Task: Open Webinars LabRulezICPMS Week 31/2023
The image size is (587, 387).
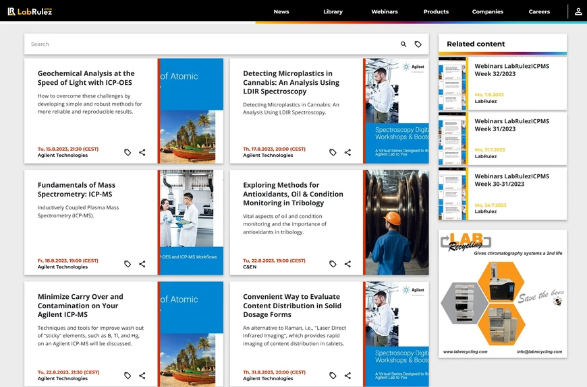Action: [x=511, y=125]
